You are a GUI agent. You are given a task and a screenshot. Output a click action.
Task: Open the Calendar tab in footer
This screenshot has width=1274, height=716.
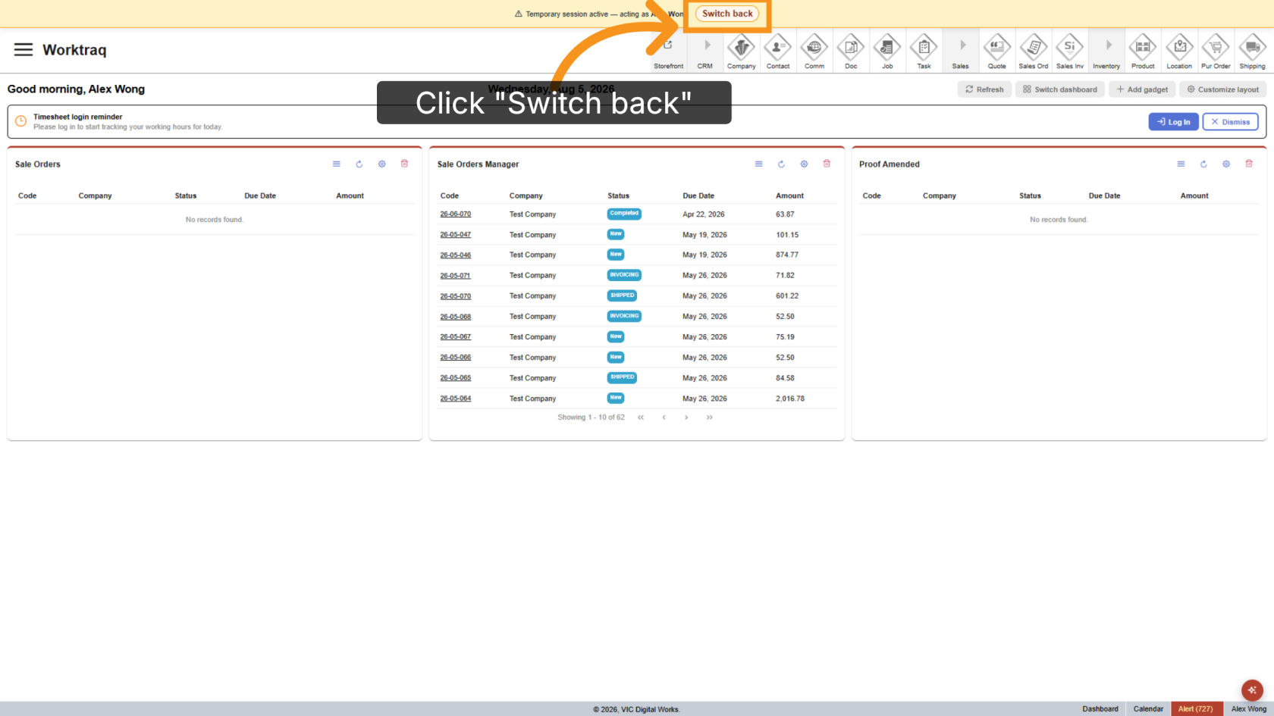point(1148,709)
